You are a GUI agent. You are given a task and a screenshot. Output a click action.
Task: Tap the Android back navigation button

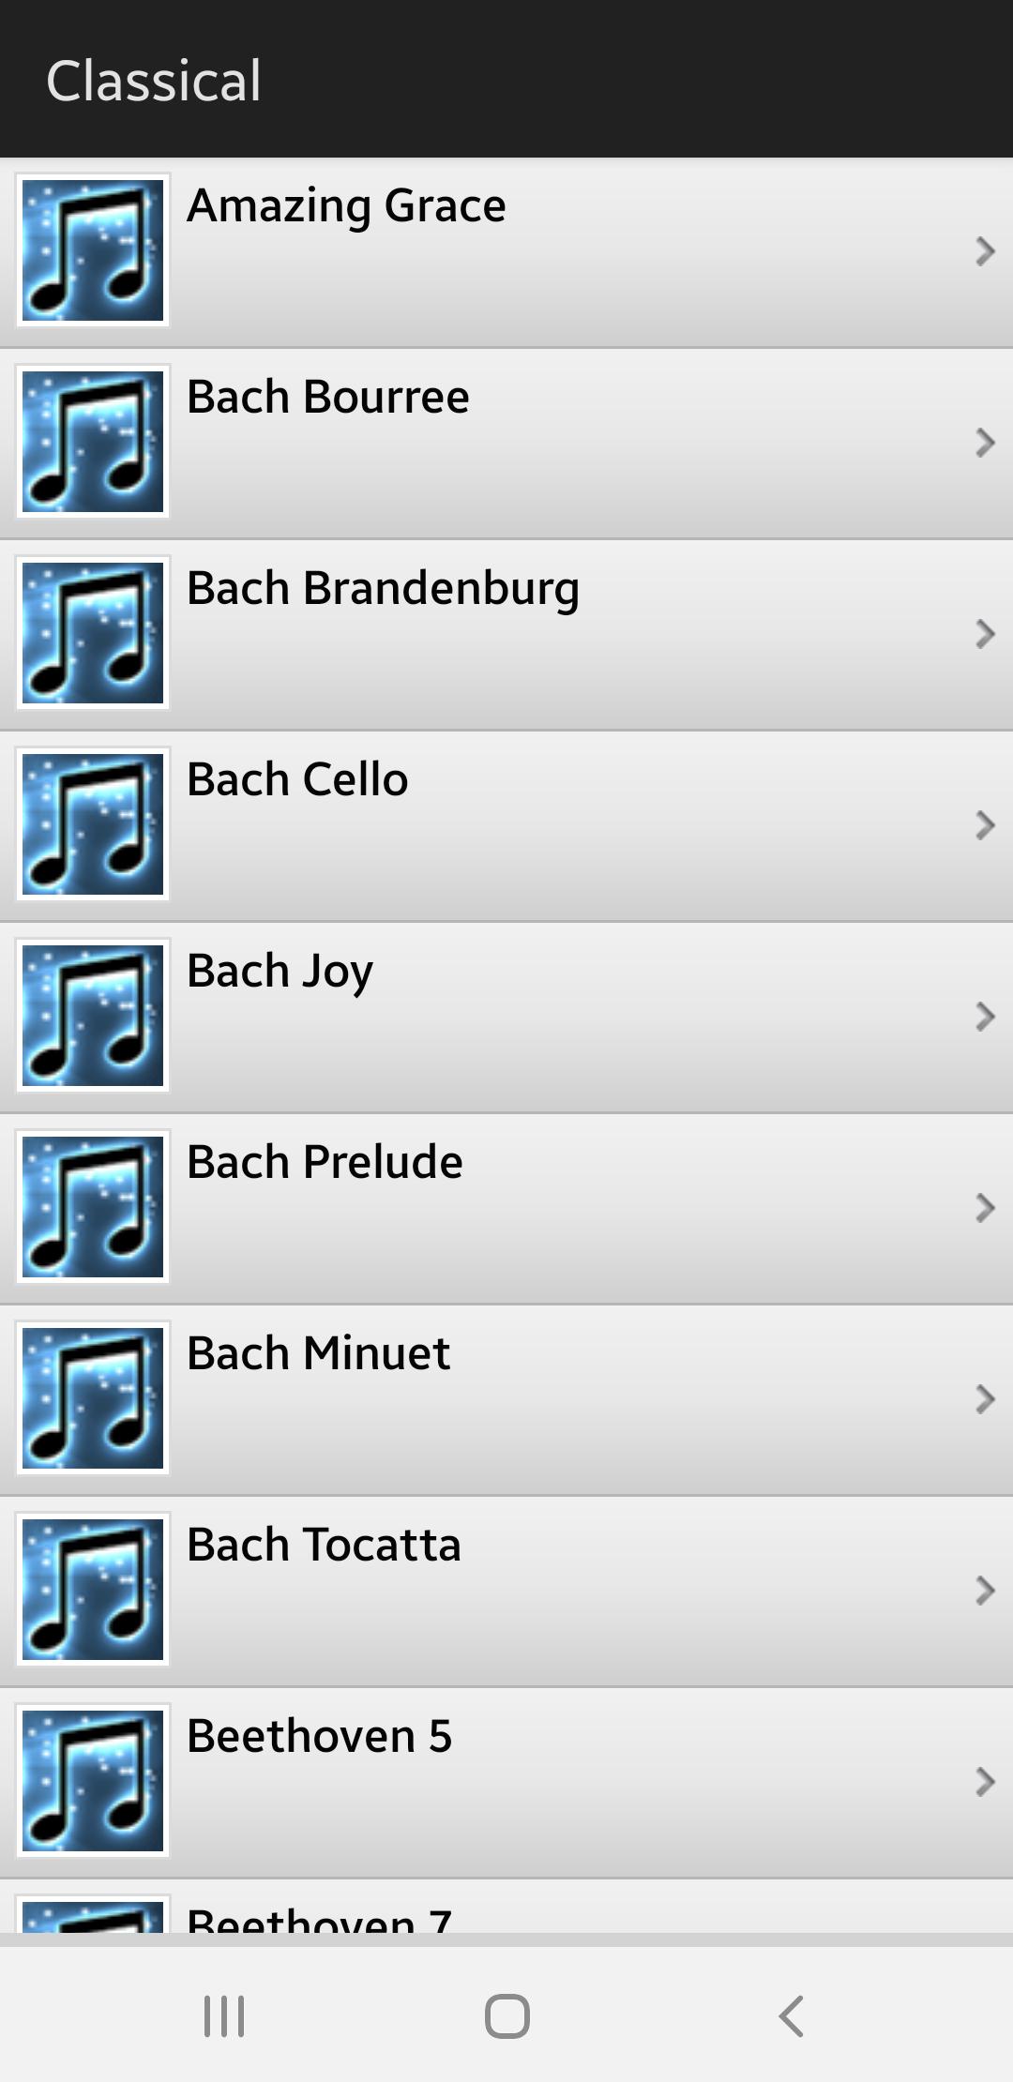pos(791,2015)
